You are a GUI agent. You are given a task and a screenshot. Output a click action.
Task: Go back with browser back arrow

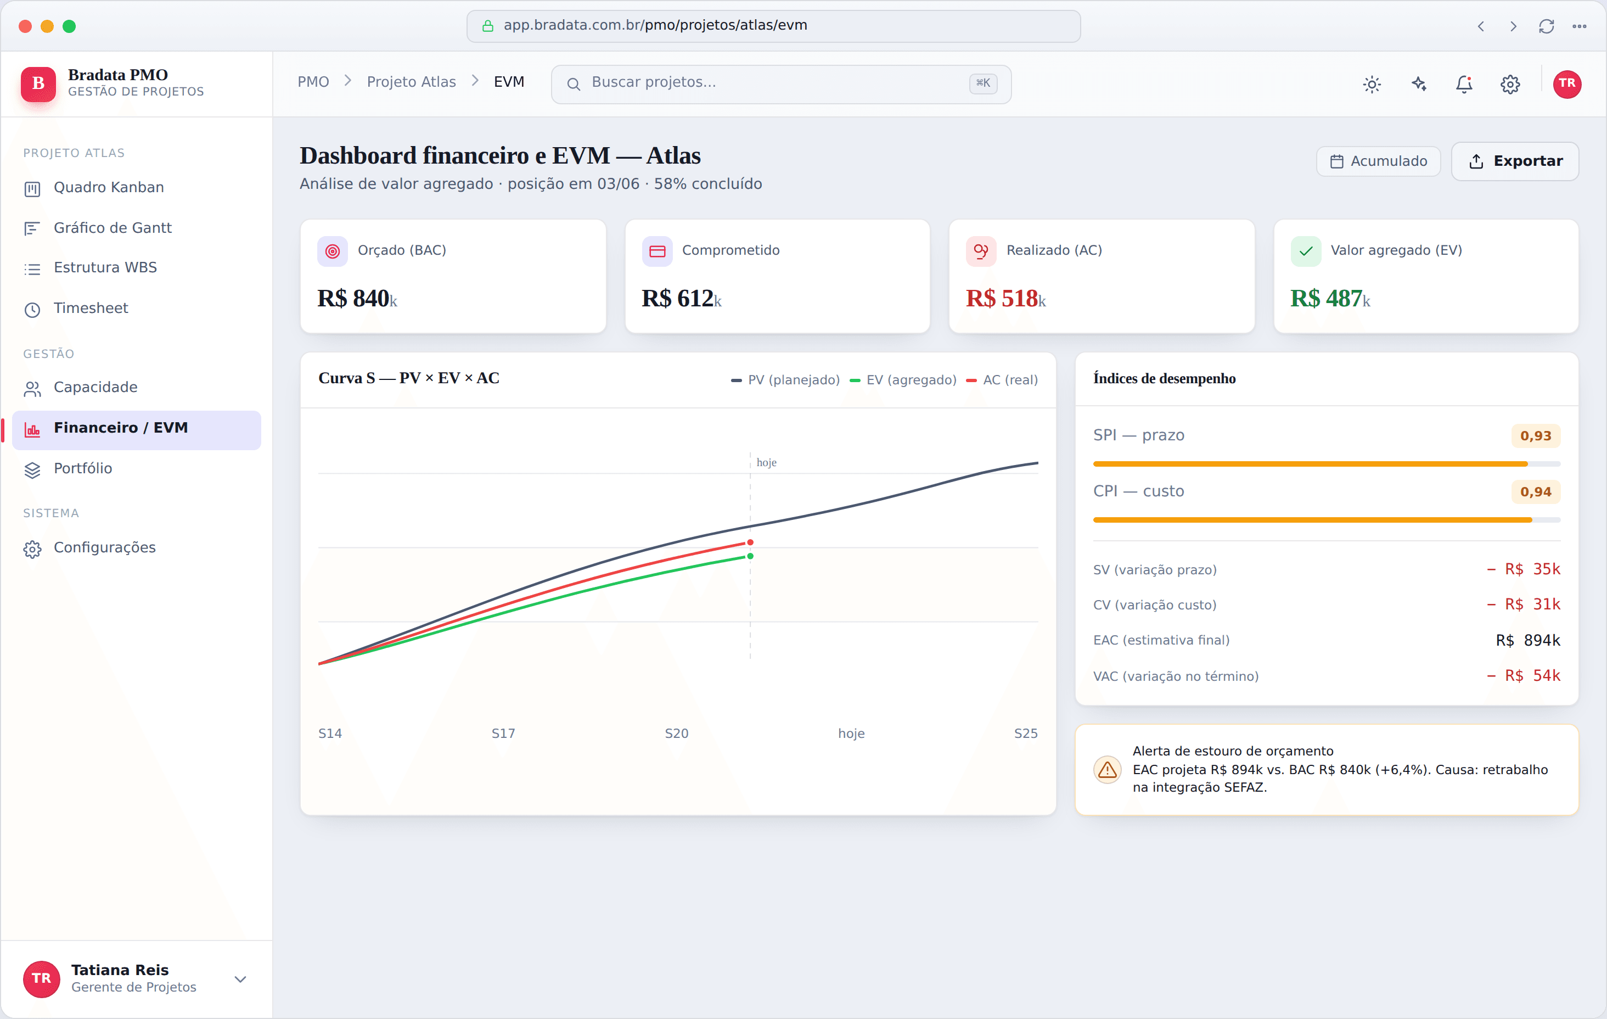click(x=1480, y=27)
